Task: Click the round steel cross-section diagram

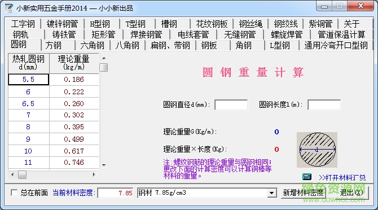Action: coord(317,150)
